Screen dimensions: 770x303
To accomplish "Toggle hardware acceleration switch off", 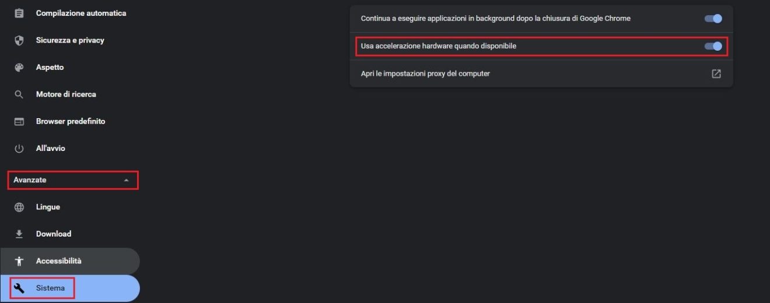I will [x=713, y=46].
